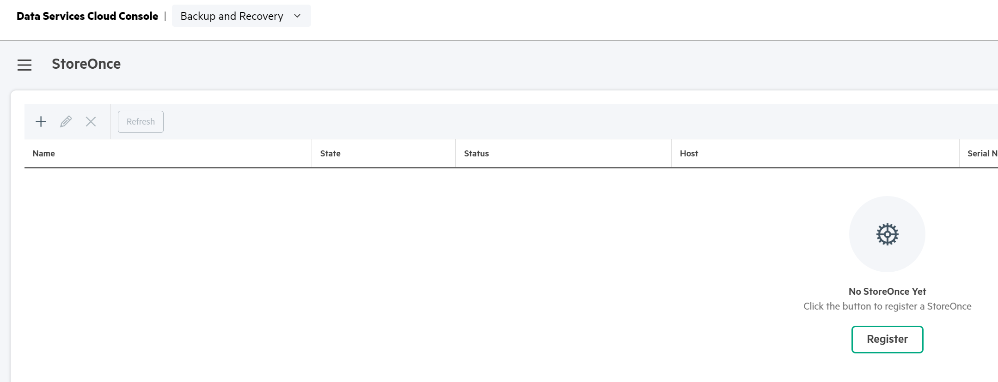Click the gear icon above No StoreOnce Yet

point(887,234)
